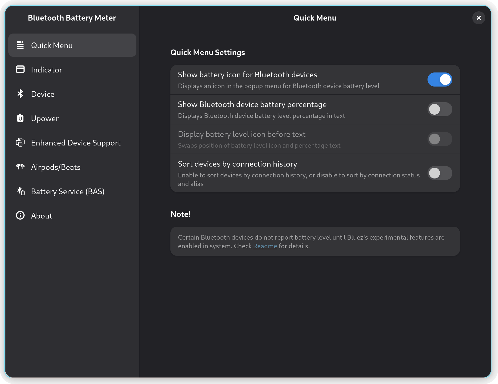Click the info icon beside About
The width and height of the screenshot is (498, 384).
click(20, 216)
